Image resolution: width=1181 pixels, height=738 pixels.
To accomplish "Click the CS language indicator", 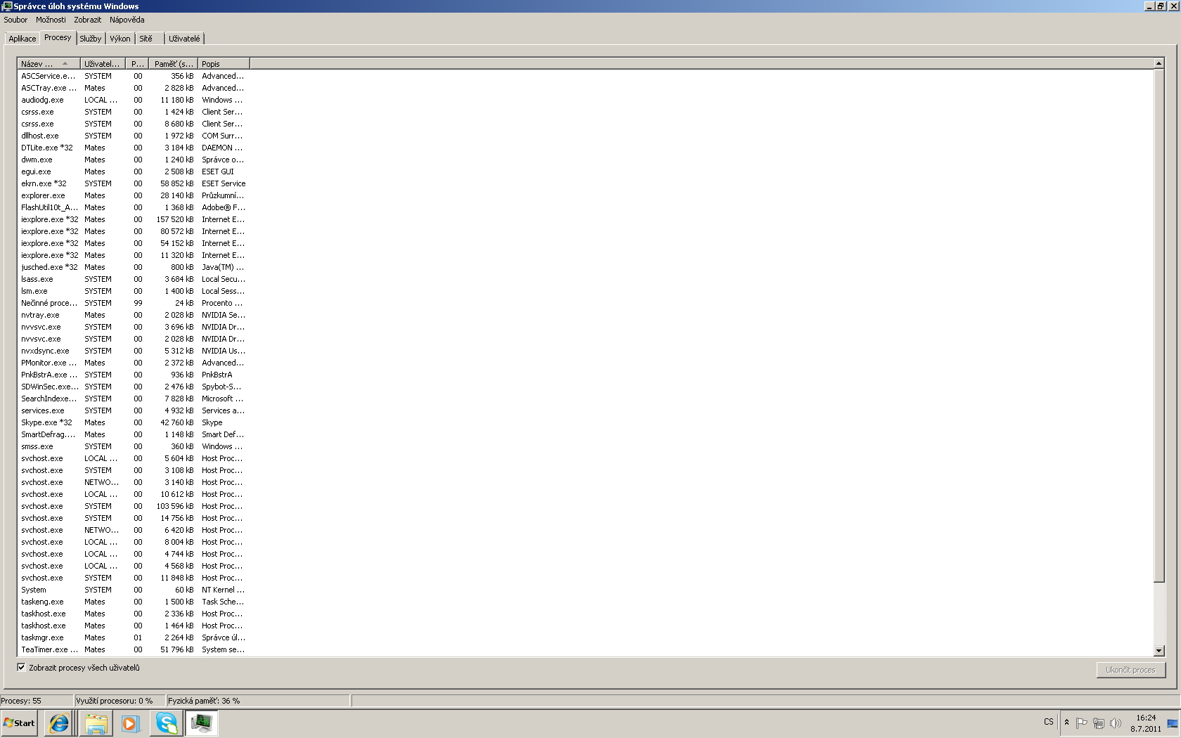I will [x=1048, y=722].
